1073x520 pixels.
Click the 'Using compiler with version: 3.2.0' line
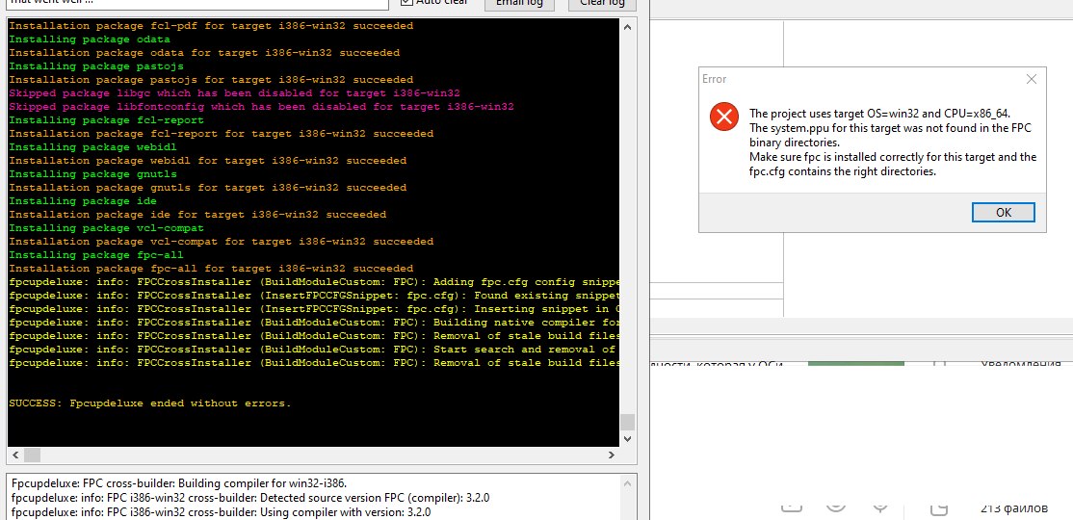coord(221,511)
